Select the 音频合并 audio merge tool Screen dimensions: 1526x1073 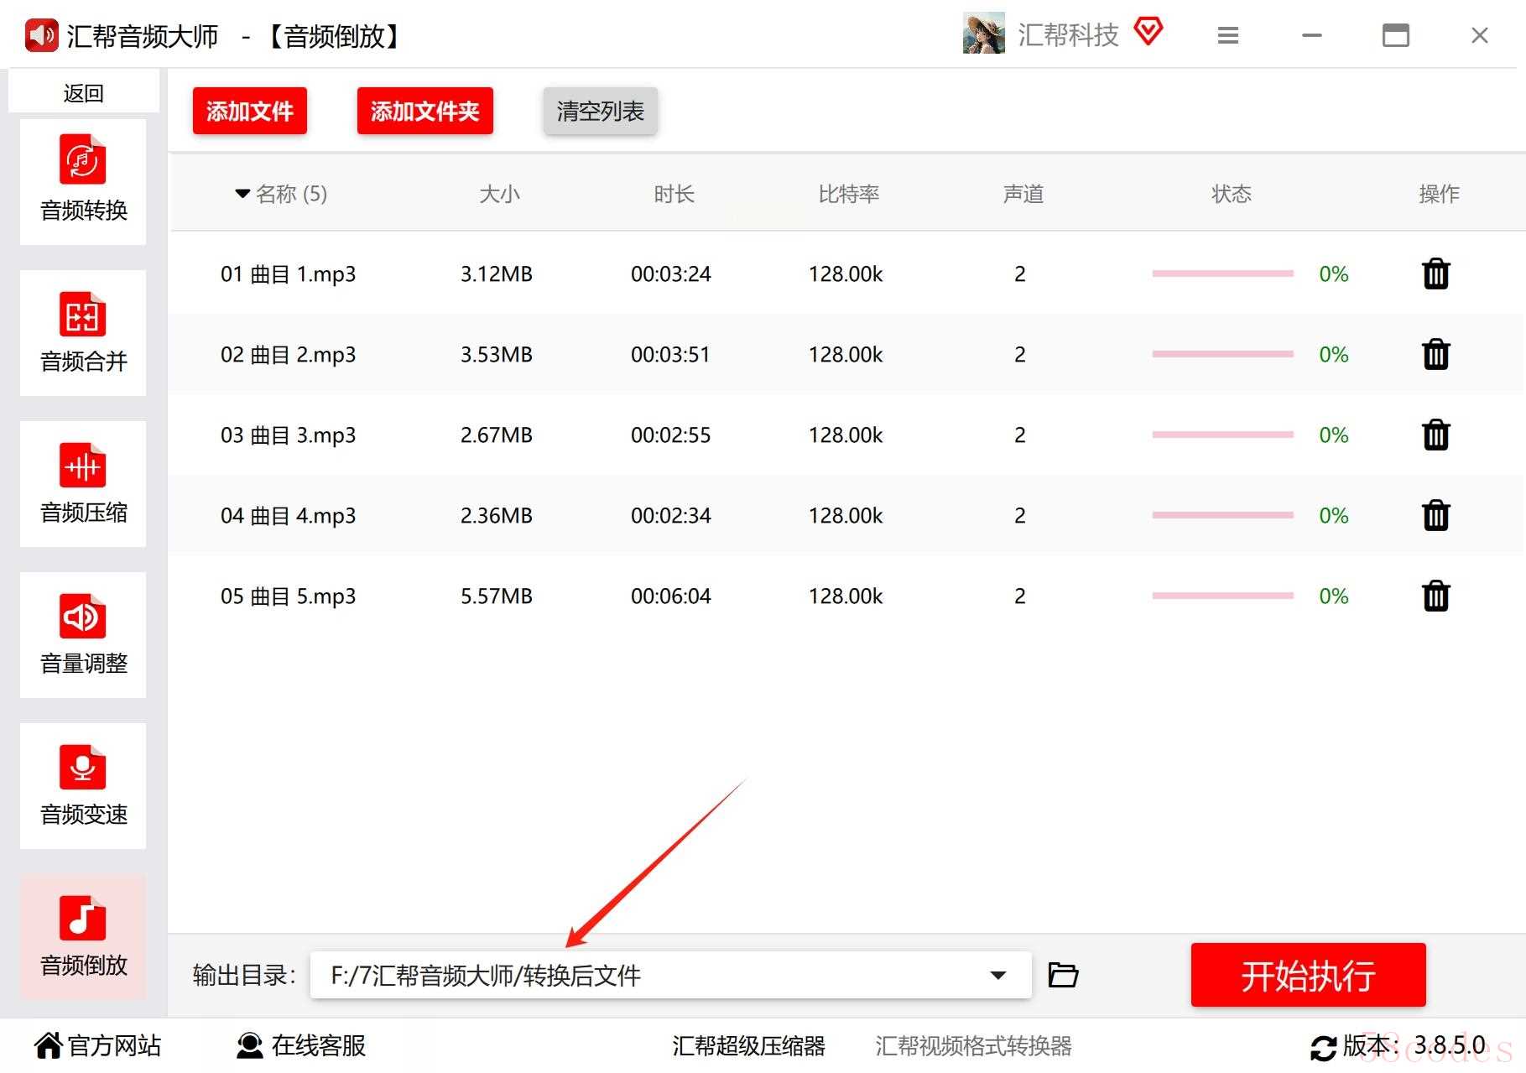83,332
